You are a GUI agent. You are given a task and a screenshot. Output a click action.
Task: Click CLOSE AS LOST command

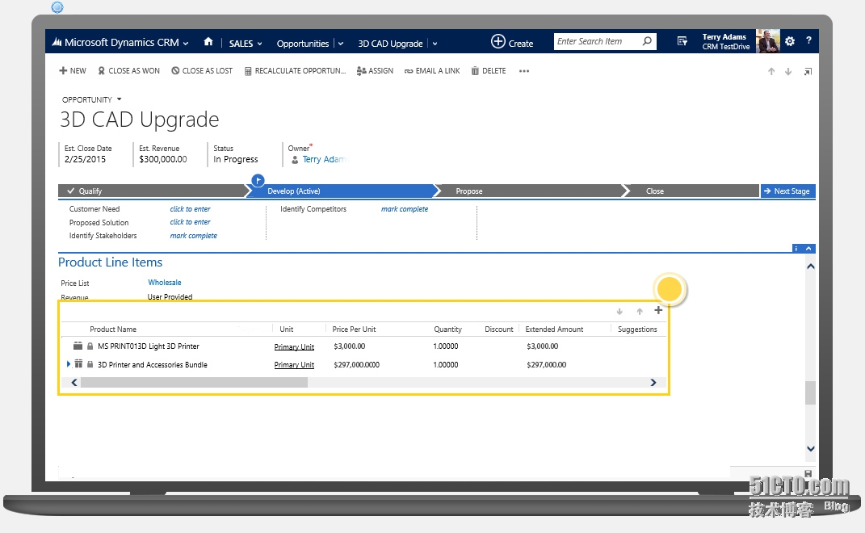(x=202, y=70)
